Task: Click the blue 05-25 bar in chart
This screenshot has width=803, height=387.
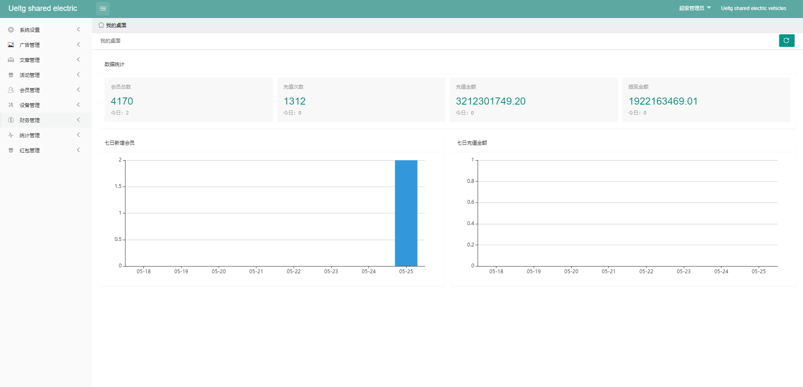Action: click(406, 213)
